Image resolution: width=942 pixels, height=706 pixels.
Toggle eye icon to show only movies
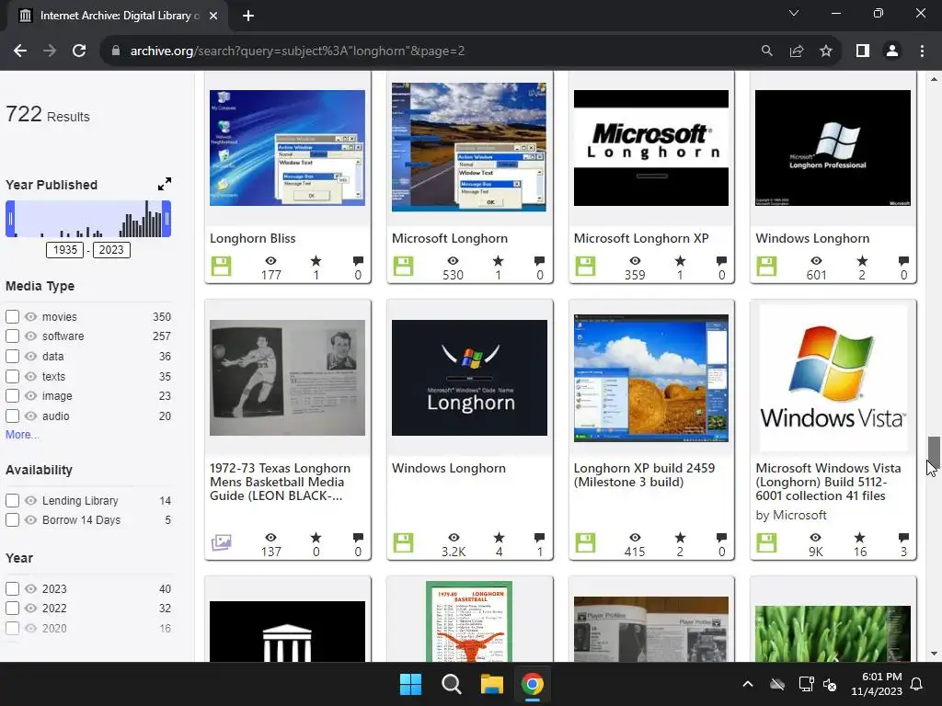pyautogui.click(x=30, y=316)
